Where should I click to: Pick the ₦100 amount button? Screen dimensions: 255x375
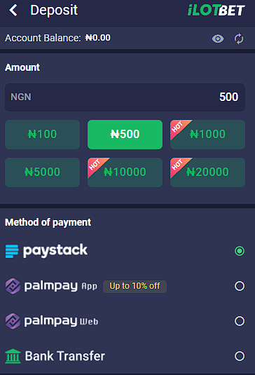point(42,135)
